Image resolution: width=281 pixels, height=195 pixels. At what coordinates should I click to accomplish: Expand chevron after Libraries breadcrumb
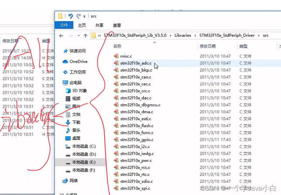coord(195,36)
